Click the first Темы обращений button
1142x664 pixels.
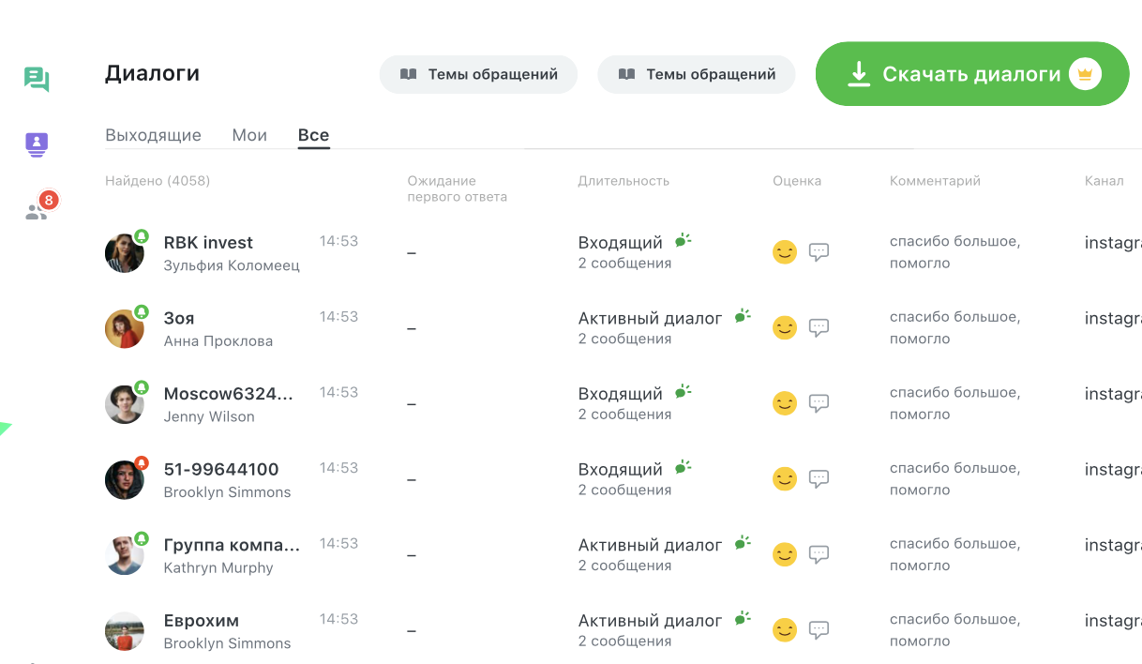coord(478,74)
